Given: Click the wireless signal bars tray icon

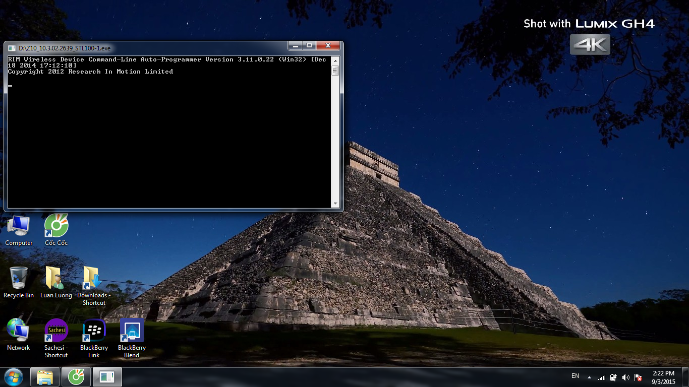Looking at the screenshot, I should coord(601,377).
